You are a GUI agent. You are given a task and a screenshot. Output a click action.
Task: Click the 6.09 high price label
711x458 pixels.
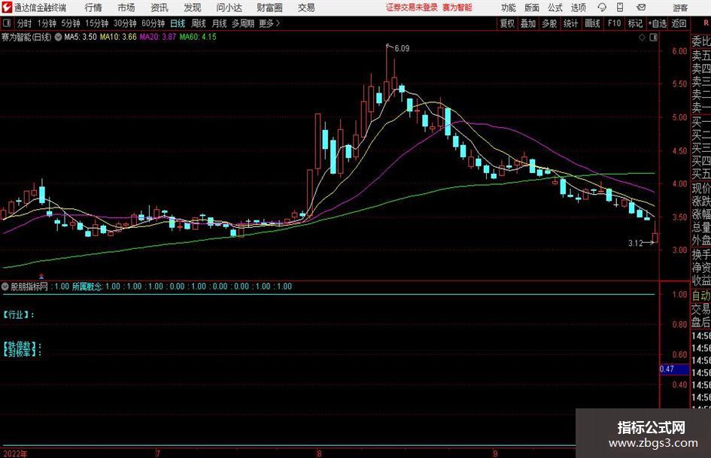click(402, 49)
